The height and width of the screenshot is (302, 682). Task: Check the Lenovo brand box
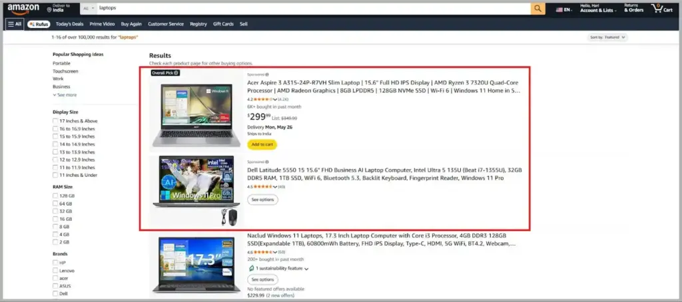pos(55,271)
